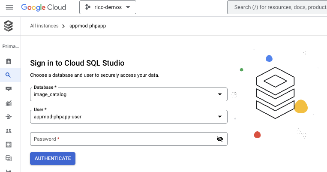Open the Databases grid icon in the sidebar

click(x=9, y=145)
